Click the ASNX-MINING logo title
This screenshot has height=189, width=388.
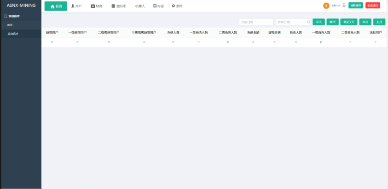pyautogui.click(x=21, y=6)
